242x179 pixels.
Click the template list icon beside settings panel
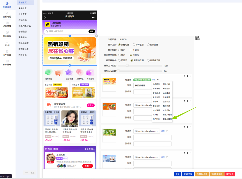click(197, 38)
